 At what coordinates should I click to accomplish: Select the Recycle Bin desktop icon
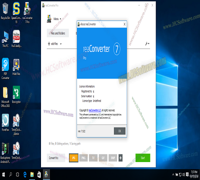pos(5,11)
